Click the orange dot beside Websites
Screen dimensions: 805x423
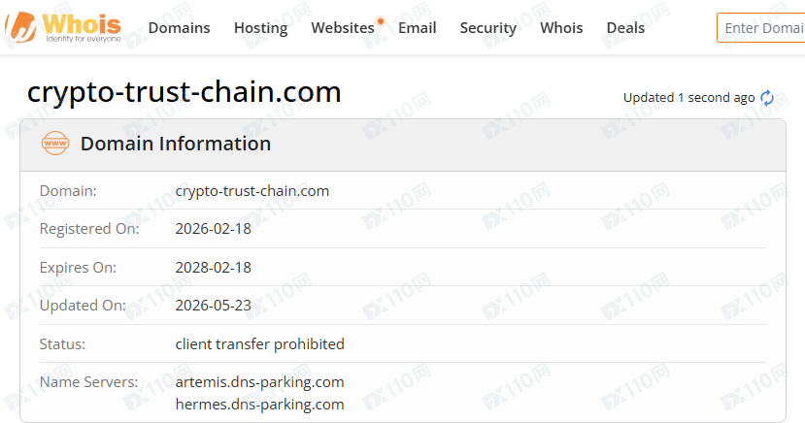(381, 21)
